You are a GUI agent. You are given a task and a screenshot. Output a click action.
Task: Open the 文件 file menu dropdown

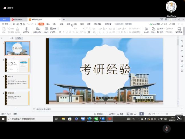click(x=6, y=24)
